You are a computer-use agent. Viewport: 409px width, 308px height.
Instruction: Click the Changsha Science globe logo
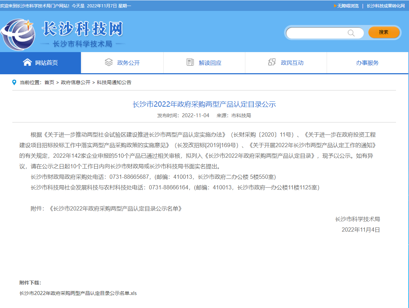tap(18, 34)
